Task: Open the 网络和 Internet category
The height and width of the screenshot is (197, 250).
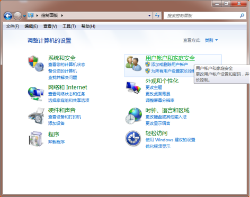Action: pyautogui.click(x=68, y=87)
